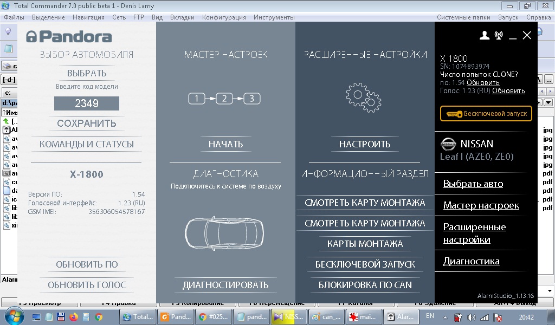
Task: Expand the [-d-] drive selector dropdown
Action: coord(9,79)
